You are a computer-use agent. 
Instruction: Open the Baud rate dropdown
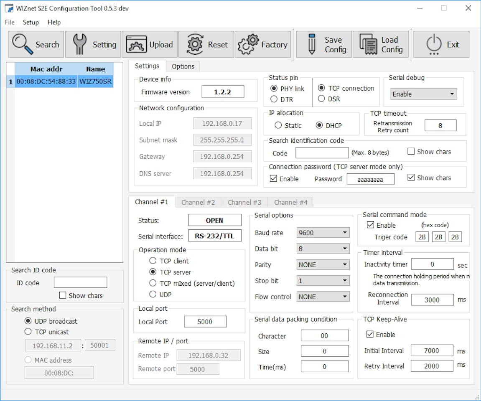[x=323, y=233]
